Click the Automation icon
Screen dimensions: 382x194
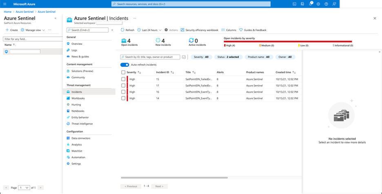click(68, 157)
